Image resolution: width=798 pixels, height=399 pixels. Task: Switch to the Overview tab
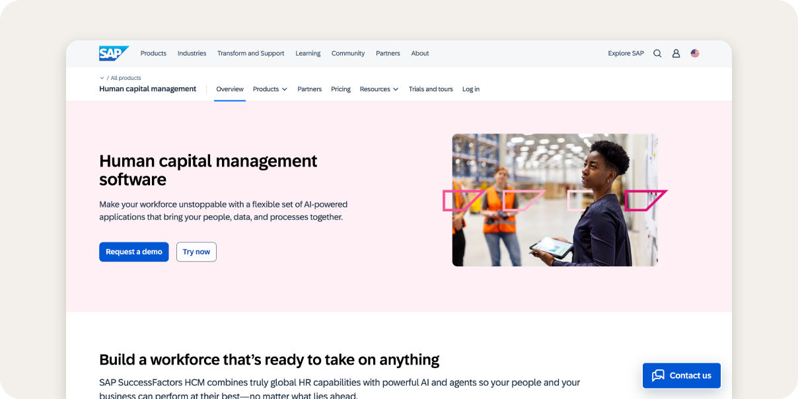click(229, 89)
